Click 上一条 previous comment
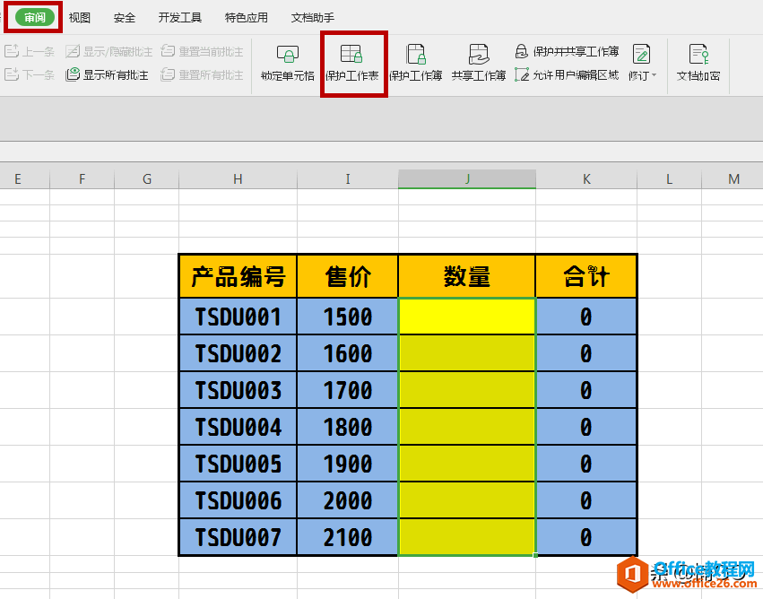Image resolution: width=763 pixels, height=599 pixels. tap(30, 51)
